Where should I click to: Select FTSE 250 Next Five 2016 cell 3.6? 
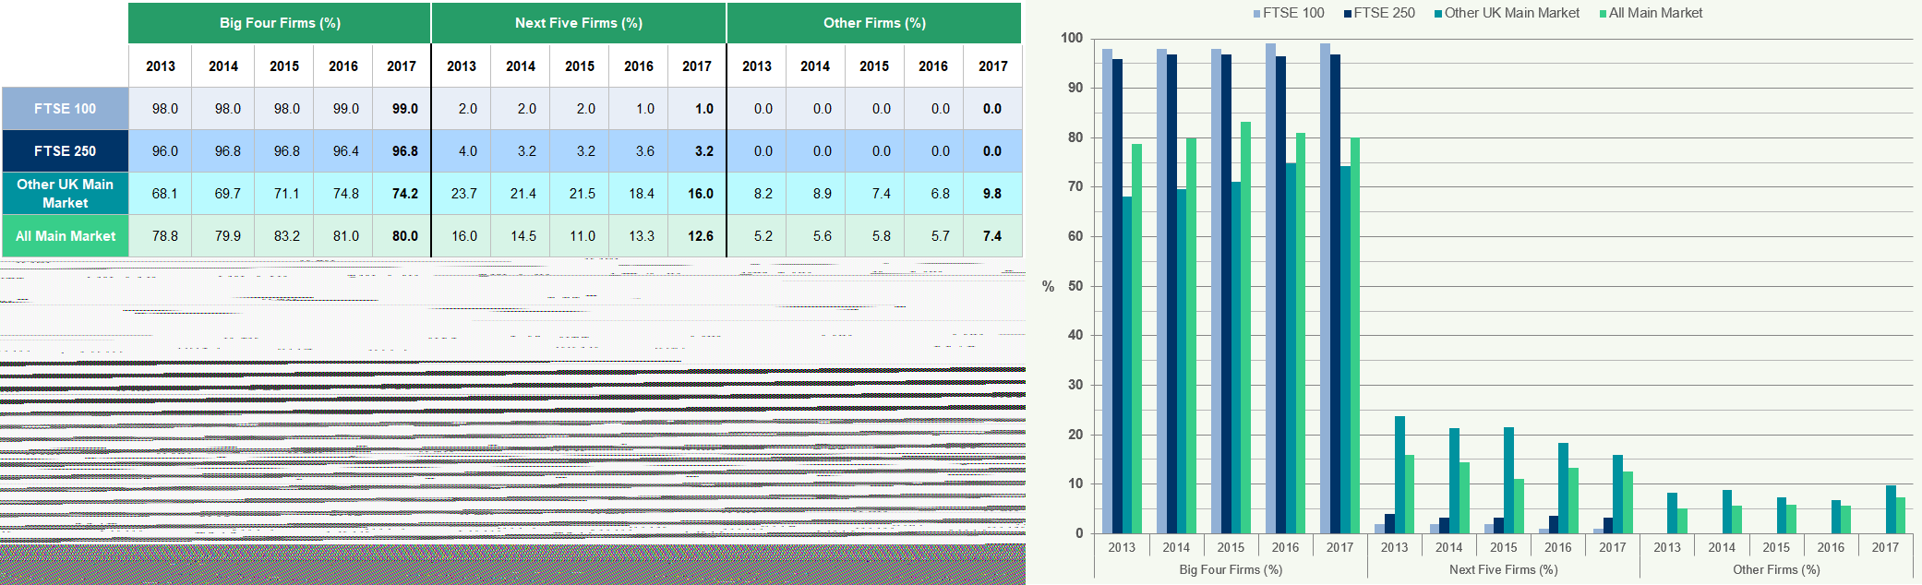point(639,151)
